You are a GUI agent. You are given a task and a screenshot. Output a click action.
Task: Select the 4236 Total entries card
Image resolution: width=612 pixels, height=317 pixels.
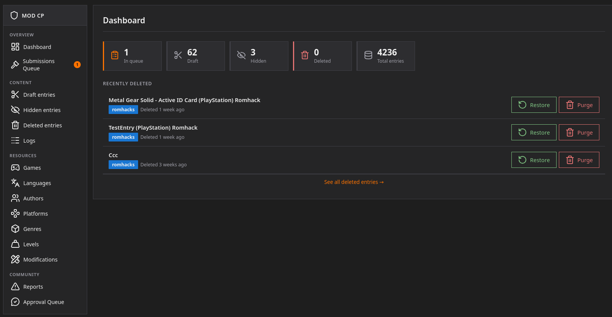[386, 56]
